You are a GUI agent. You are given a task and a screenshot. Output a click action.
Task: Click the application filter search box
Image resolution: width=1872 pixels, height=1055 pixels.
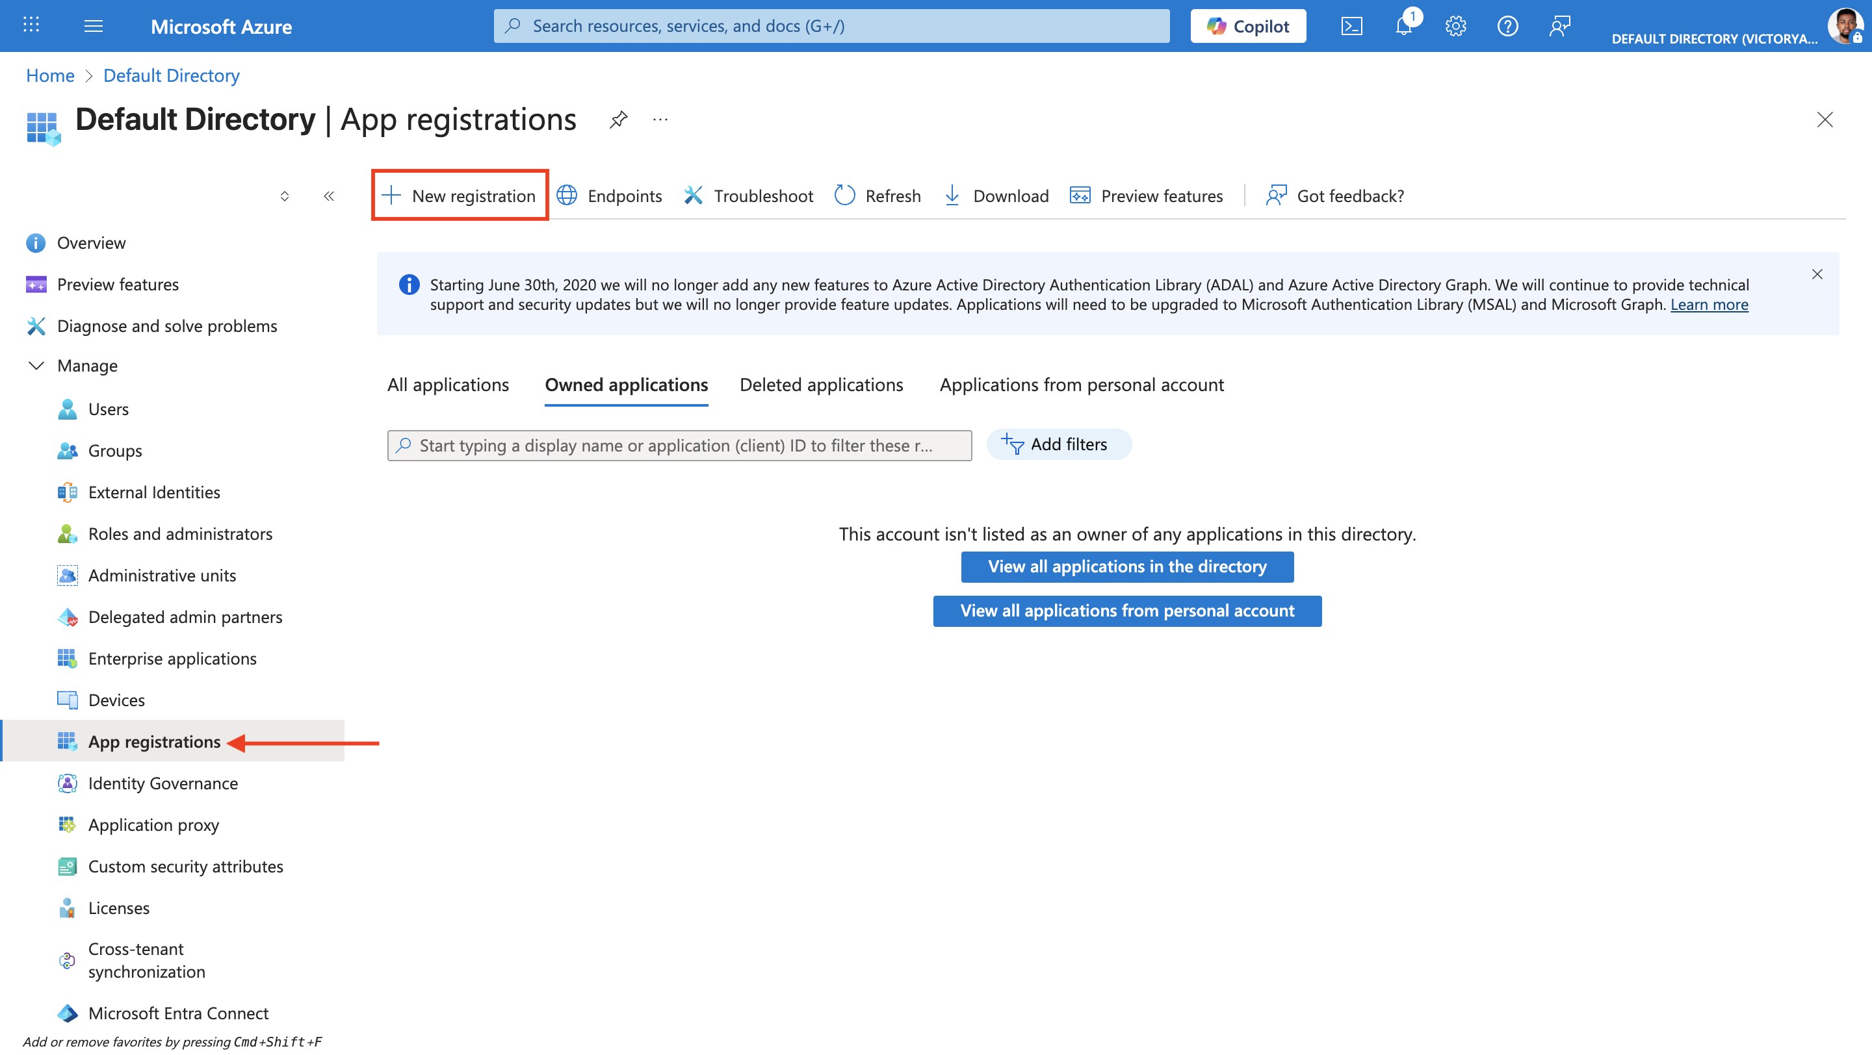[679, 445]
